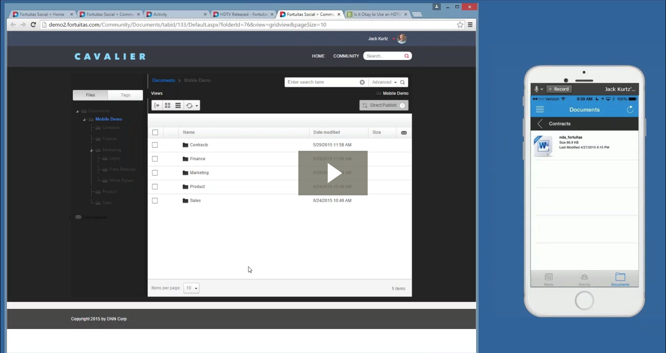
Task: Sort by Date modified column header
Action: [339, 132]
